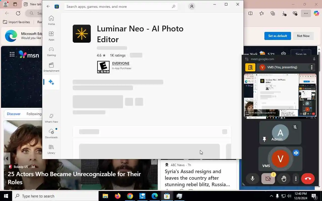The width and height of the screenshot is (322, 201).
Task: Open File Explorer from taskbar
Action: pos(105,196)
